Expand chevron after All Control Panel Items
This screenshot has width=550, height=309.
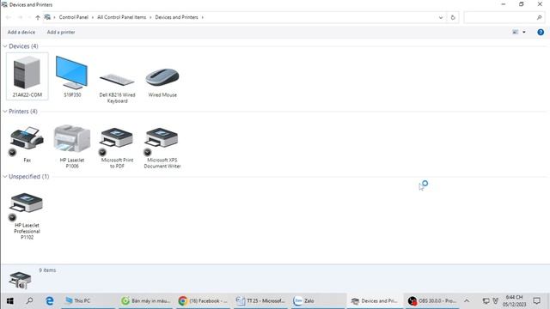[151, 17]
